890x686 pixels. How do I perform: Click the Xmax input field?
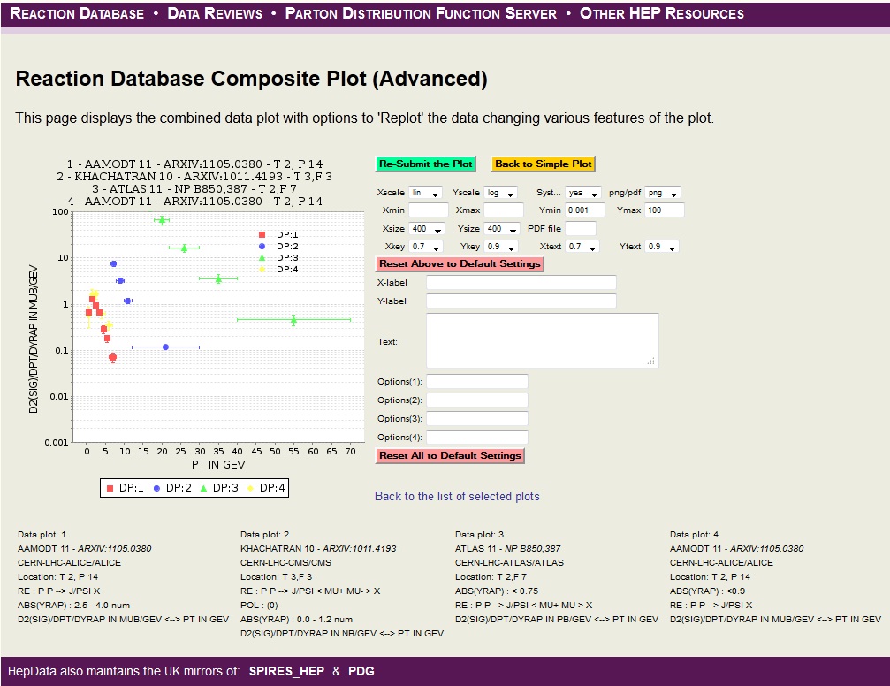[504, 210]
